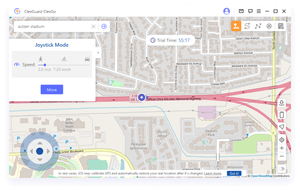Zoom out the map with minus

click(x=281, y=156)
